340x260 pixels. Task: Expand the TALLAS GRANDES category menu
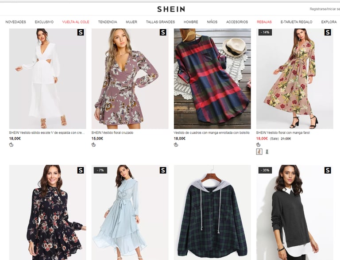(160, 22)
